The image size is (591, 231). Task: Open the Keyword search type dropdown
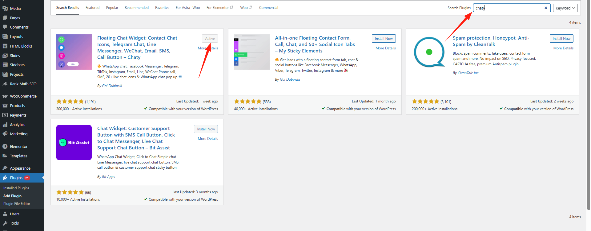565,8
